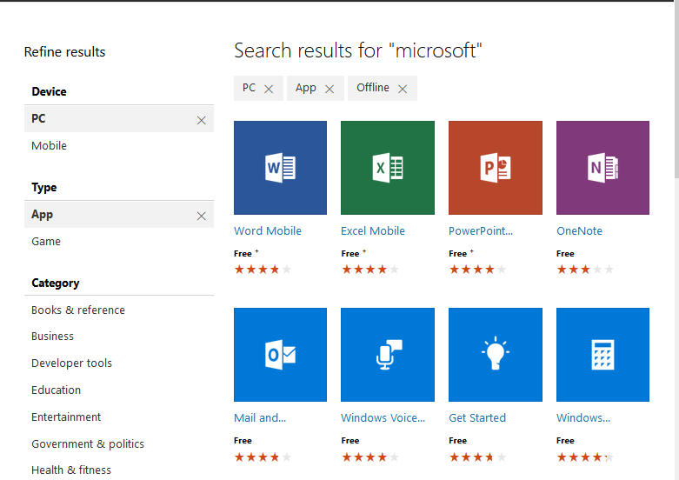The width and height of the screenshot is (679, 480).
Task: Click the OneNote star rating
Action: pyautogui.click(x=585, y=270)
